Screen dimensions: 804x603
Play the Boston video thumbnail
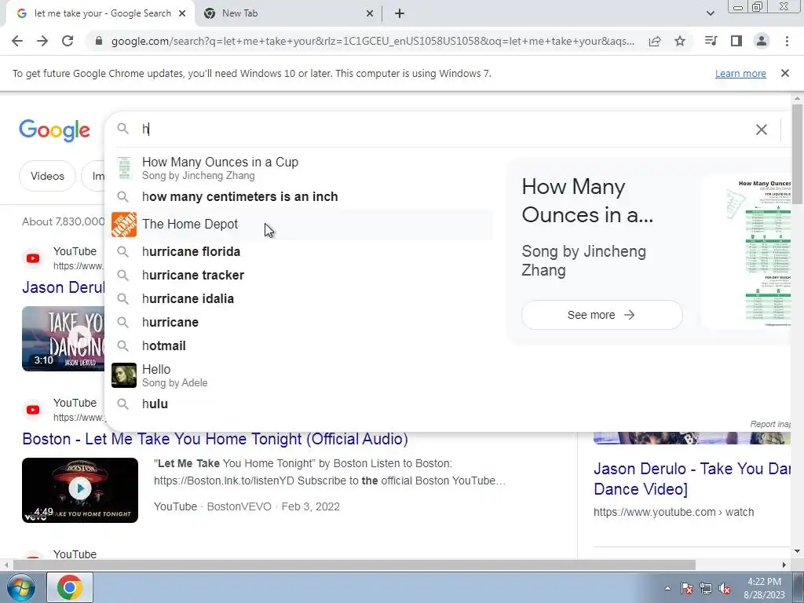pyautogui.click(x=80, y=490)
